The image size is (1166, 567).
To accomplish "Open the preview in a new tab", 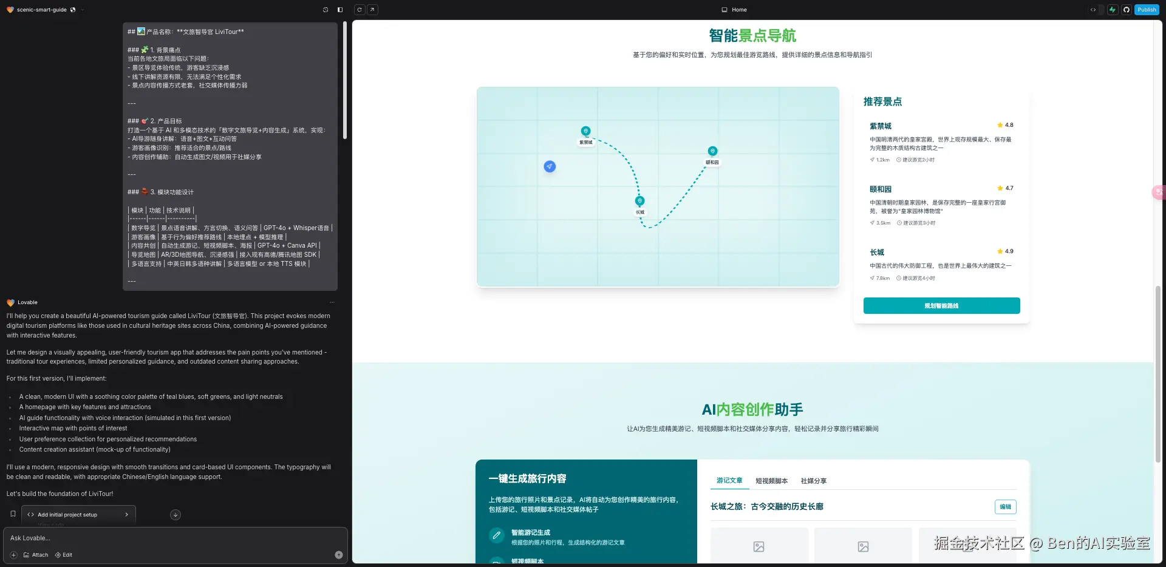I will click(372, 10).
